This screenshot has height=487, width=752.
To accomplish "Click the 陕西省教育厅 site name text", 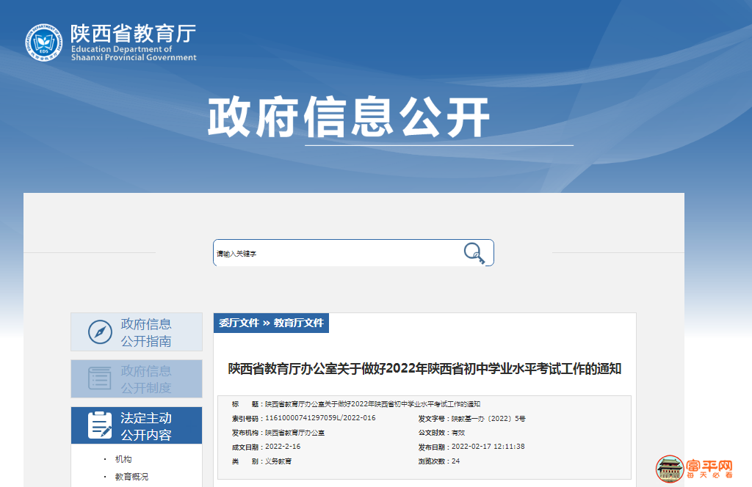I will pos(133,34).
